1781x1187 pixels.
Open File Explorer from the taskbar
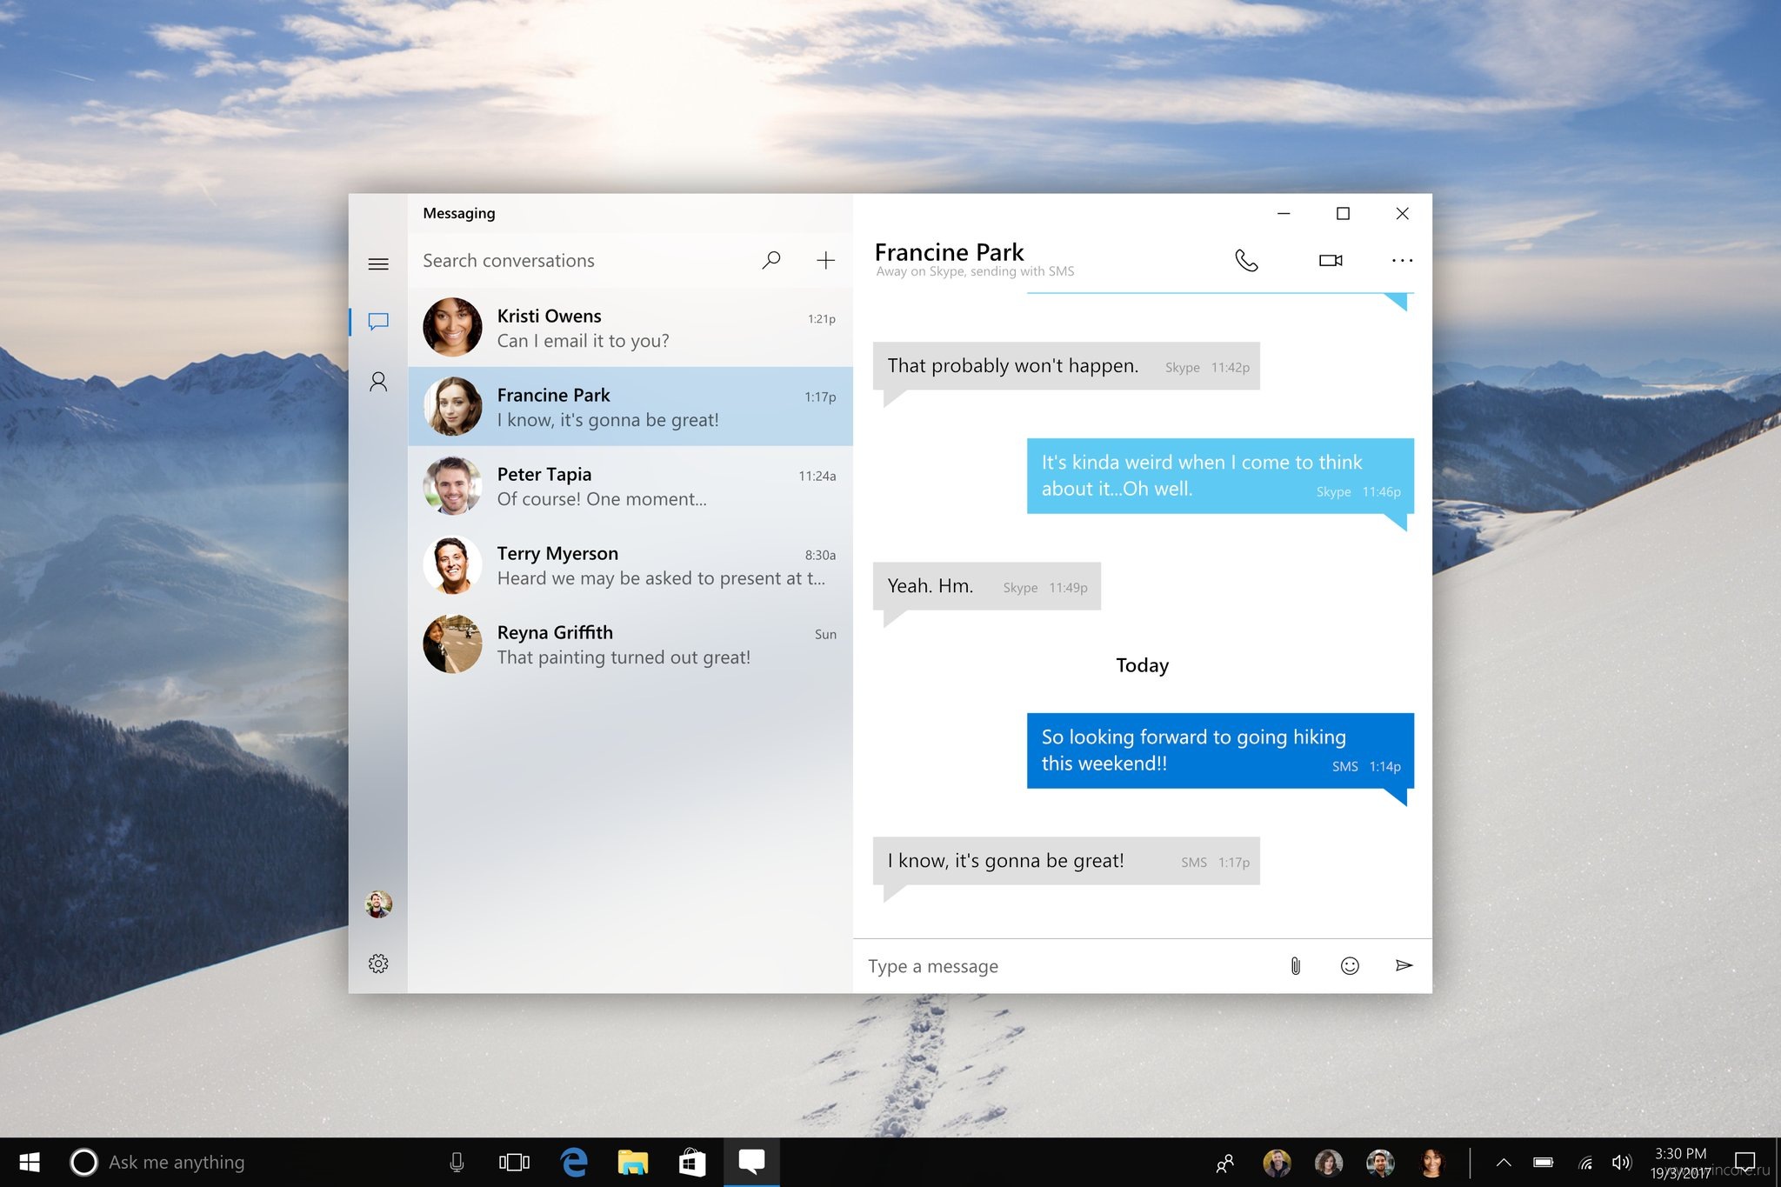pos(633,1163)
